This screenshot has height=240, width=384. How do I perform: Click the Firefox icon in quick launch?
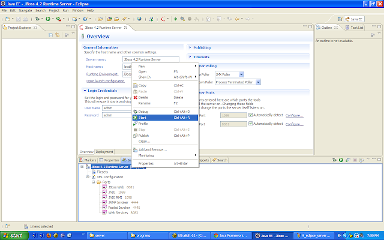click(49, 236)
